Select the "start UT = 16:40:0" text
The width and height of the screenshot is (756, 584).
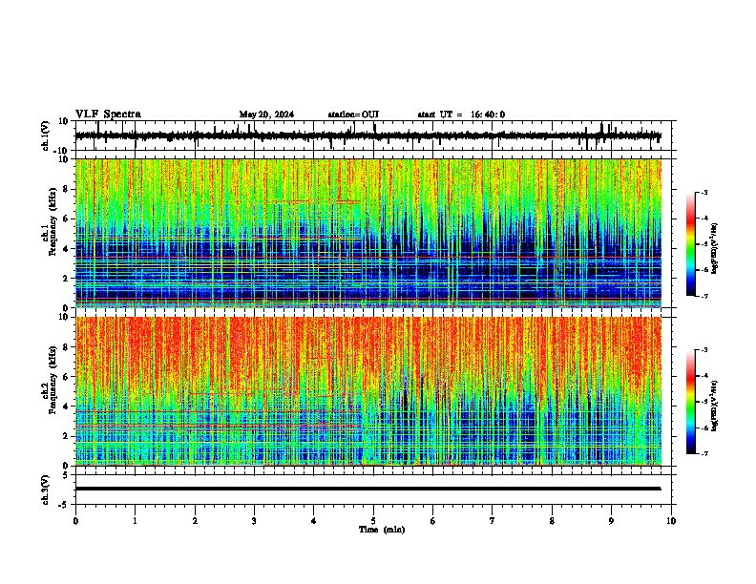click(x=461, y=115)
